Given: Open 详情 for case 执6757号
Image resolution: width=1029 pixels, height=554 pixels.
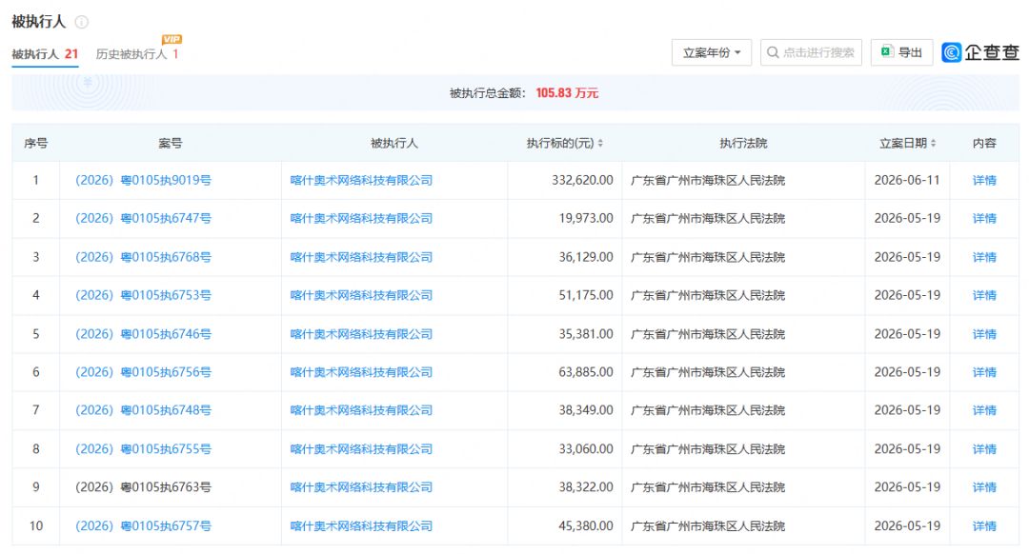Looking at the screenshot, I should coord(984,525).
